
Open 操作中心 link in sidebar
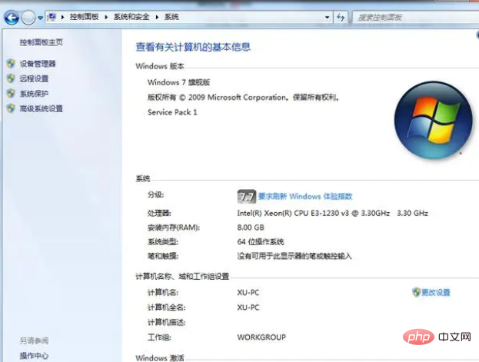(x=34, y=356)
